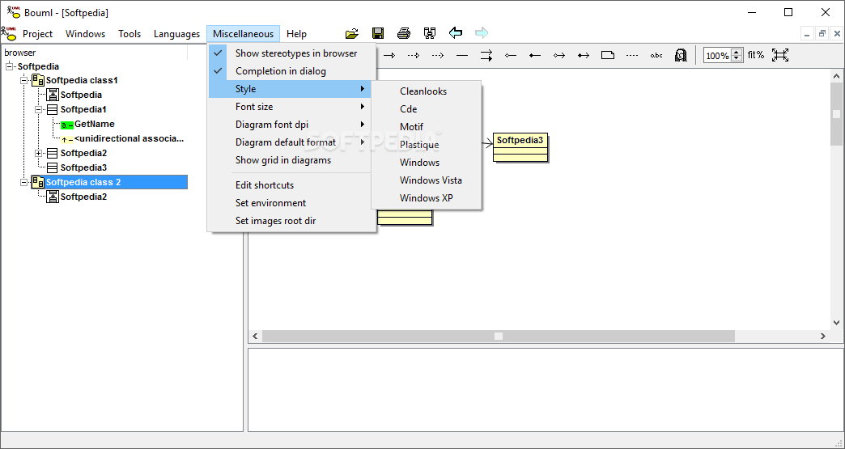Image resolution: width=845 pixels, height=449 pixels.
Task: Select the unidirectional association tree item
Action: coord(129,138)
